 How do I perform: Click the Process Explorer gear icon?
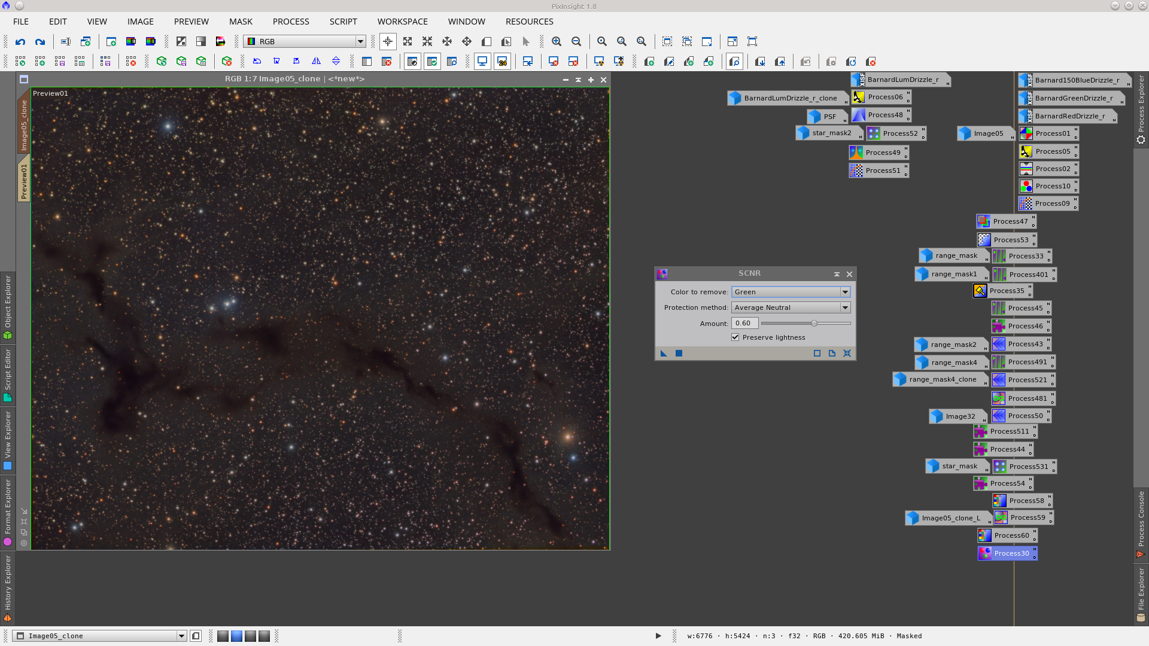click(x=1141, y=140)
